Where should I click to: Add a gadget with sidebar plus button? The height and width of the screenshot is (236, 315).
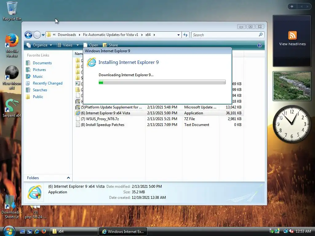[x=292, y=6]
